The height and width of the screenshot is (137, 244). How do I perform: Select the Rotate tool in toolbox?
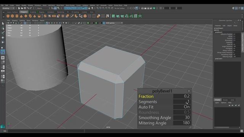pyautogui.click(x=3, y=42)
